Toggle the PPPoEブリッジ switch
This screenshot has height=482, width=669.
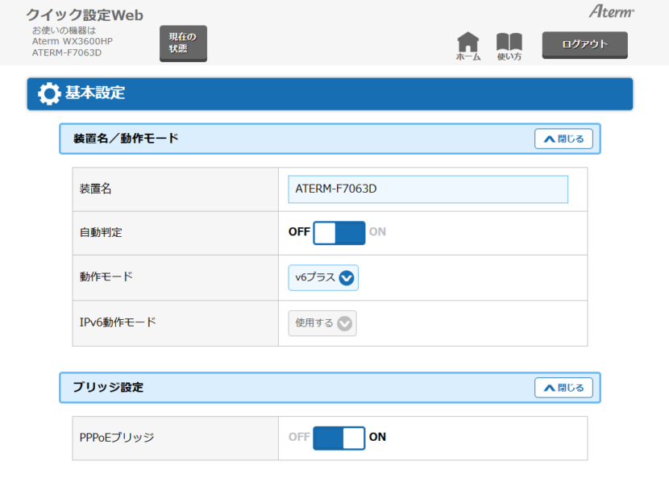339,438
